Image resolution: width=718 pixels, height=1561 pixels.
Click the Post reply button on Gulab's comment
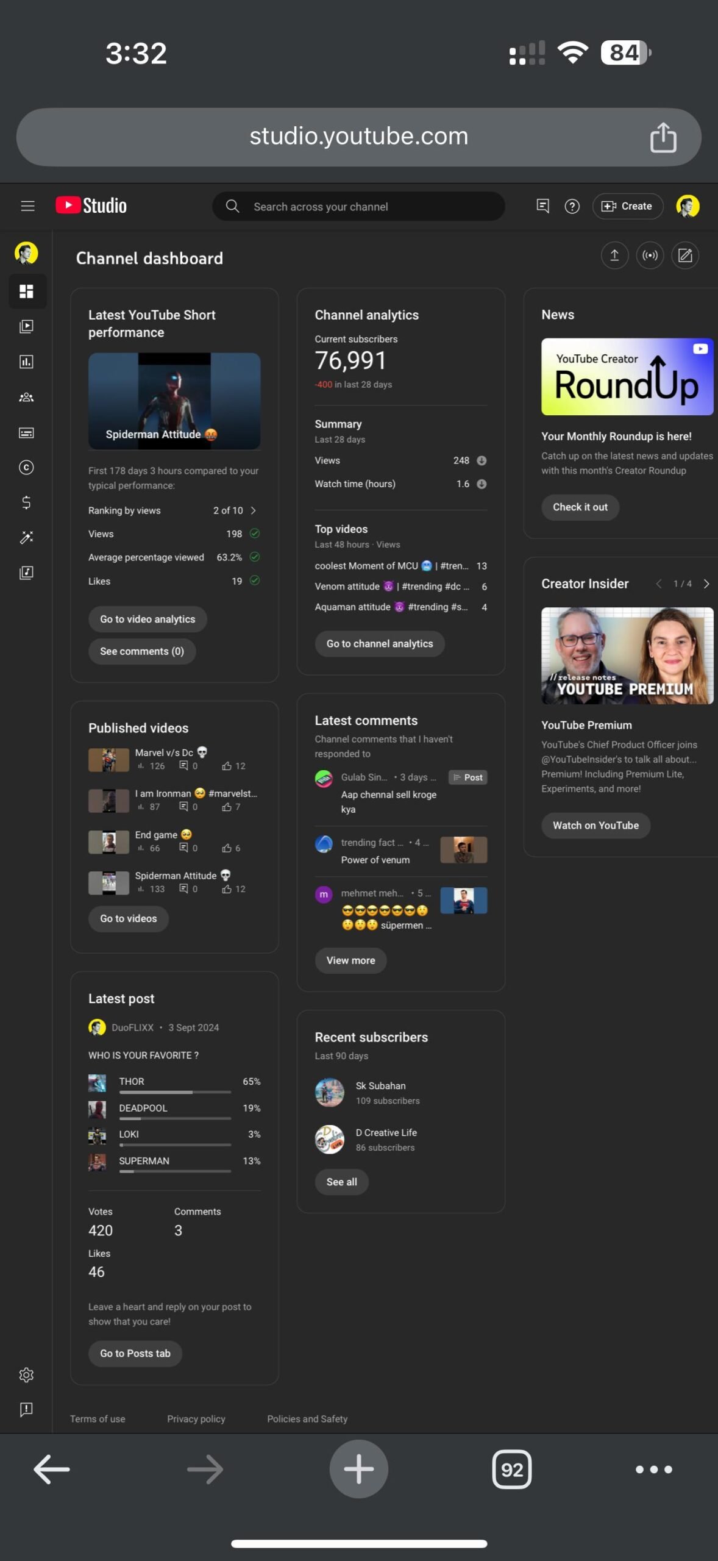(468, 777)
